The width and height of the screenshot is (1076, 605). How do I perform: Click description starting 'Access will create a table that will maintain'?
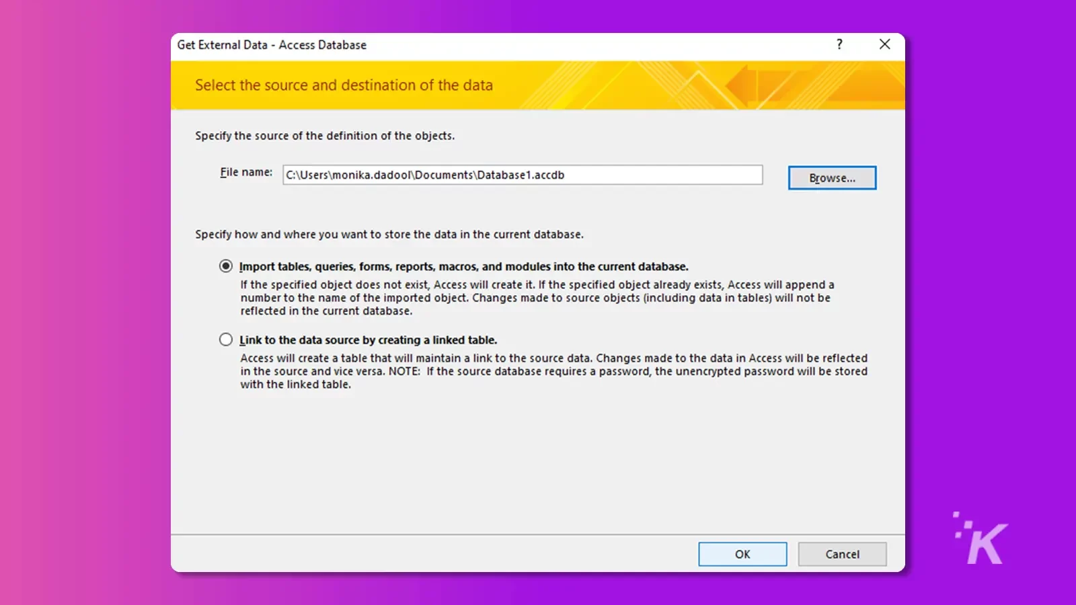tap(554, 371)
